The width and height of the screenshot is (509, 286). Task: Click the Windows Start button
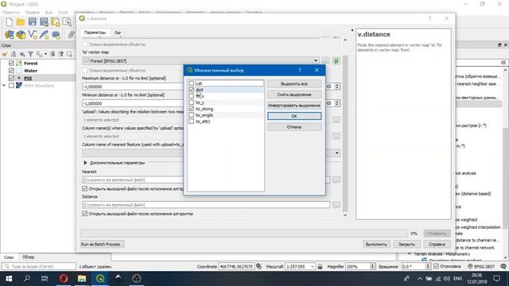click(9, 279)
